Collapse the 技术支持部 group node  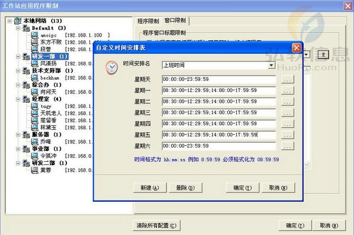coord(18,71)
